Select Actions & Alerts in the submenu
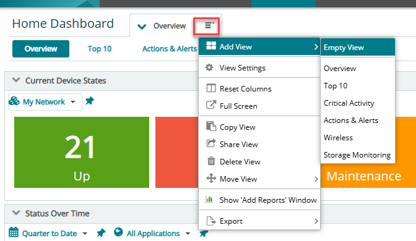Image resolution: width=416 pixels, height=241 pixels. click(x=358, y=120)
